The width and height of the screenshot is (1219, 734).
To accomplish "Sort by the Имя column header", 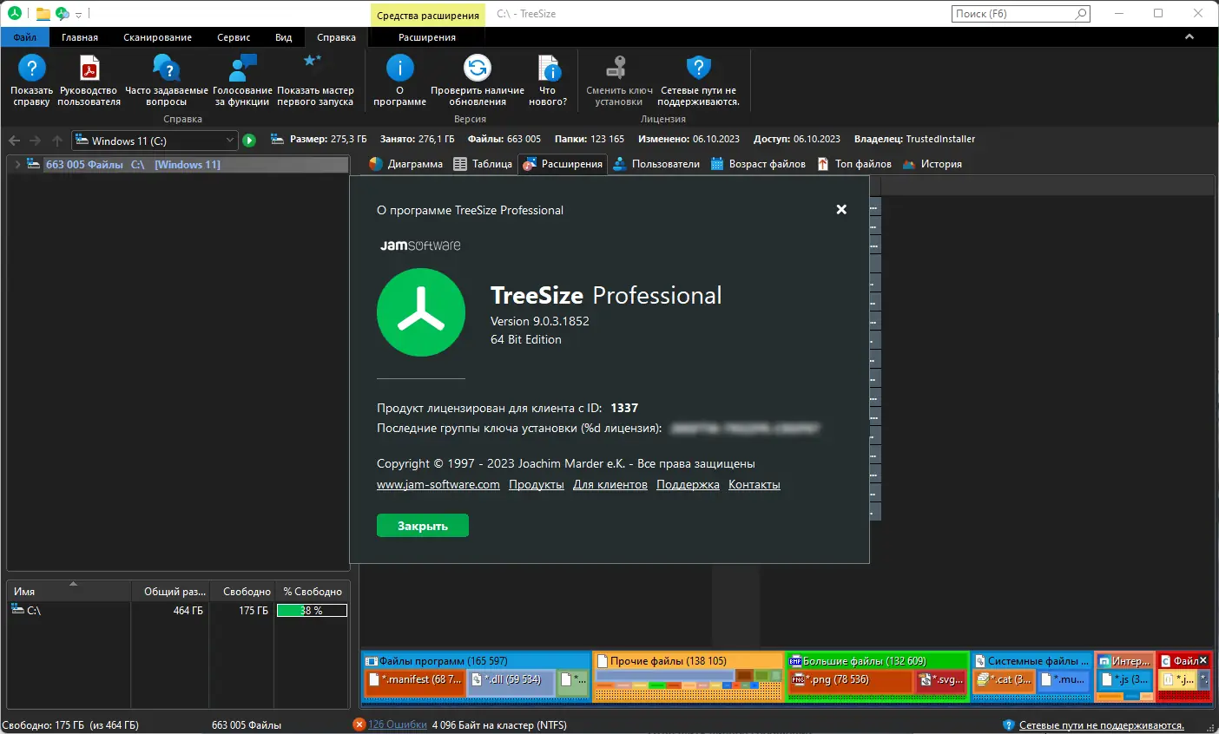I will pos(69,591).
